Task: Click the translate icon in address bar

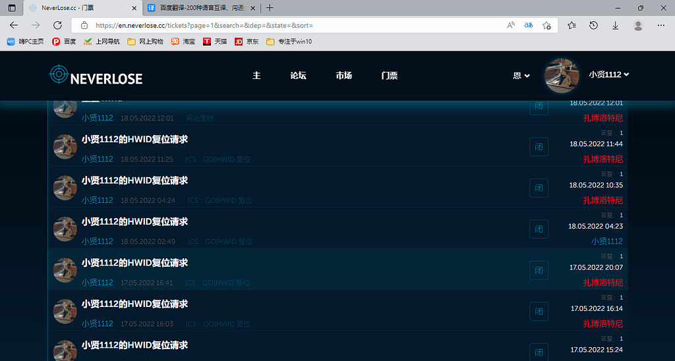Action: click(x=528, y=25)
